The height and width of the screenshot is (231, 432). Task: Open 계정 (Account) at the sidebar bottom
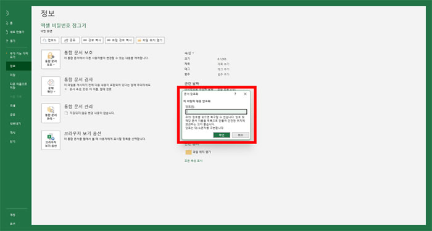tap(13, 215)
